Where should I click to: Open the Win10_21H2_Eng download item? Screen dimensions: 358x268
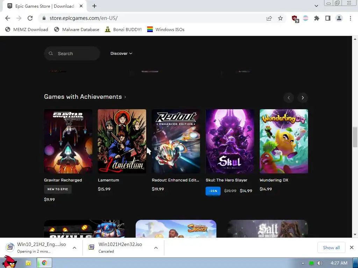click(x=36, y=247)
